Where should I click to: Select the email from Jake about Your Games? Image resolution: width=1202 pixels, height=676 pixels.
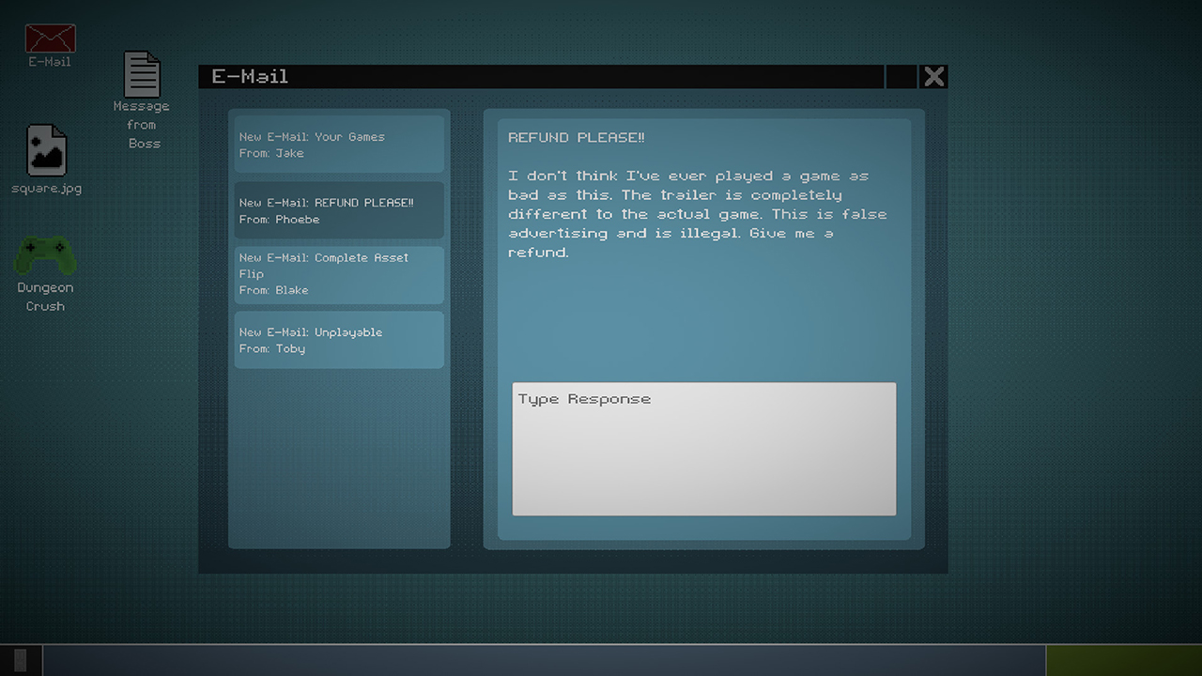point(338,144)
